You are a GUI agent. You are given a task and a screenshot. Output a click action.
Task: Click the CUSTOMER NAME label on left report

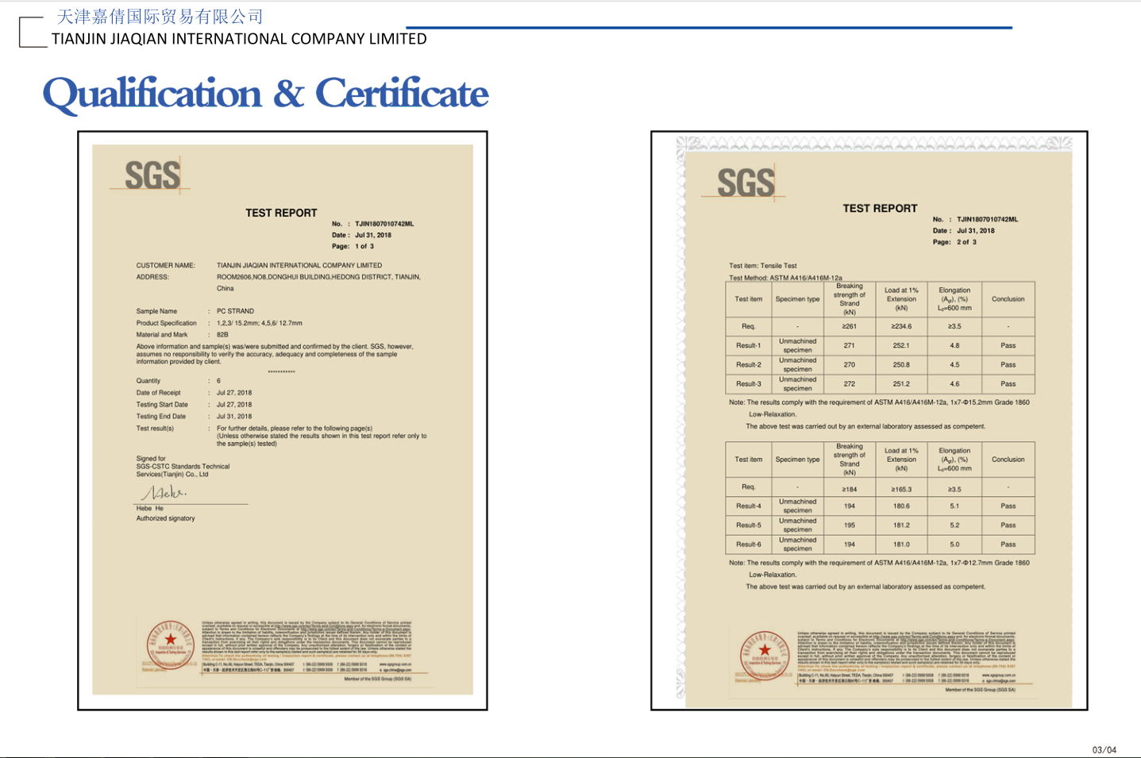(165, 265)
